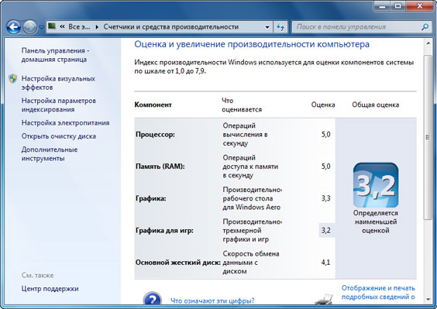Image resolution: width=437 pixels, height=309 pixels.
Task: Open 'Открыть очистку диска'
Action: [59, 136]
